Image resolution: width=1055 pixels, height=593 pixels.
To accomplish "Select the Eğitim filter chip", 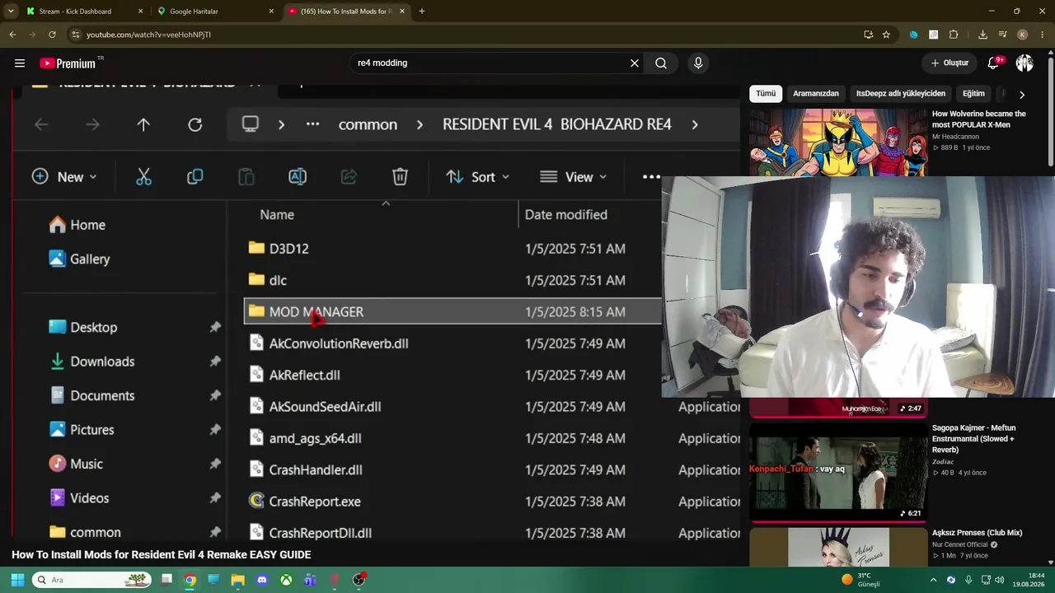I will [x=973, y=93].
